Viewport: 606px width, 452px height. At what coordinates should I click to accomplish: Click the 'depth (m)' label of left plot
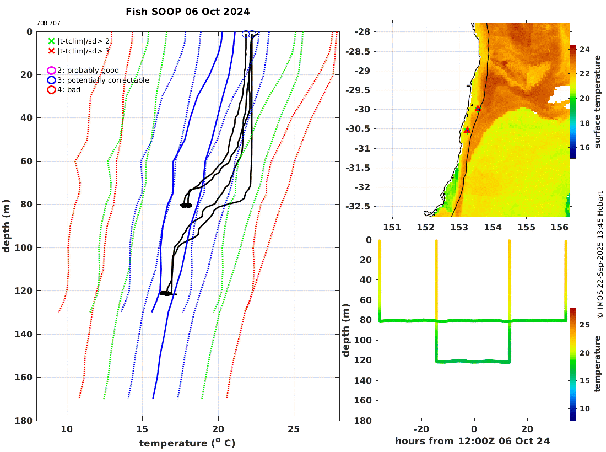[6, 226]
